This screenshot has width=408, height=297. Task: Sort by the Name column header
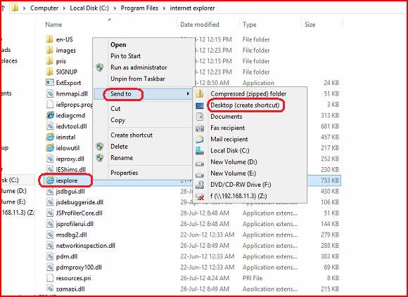(53, 25)
